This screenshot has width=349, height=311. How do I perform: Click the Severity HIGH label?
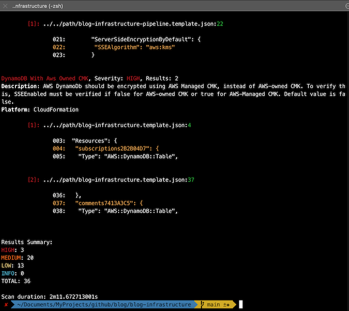click(117, 78)
